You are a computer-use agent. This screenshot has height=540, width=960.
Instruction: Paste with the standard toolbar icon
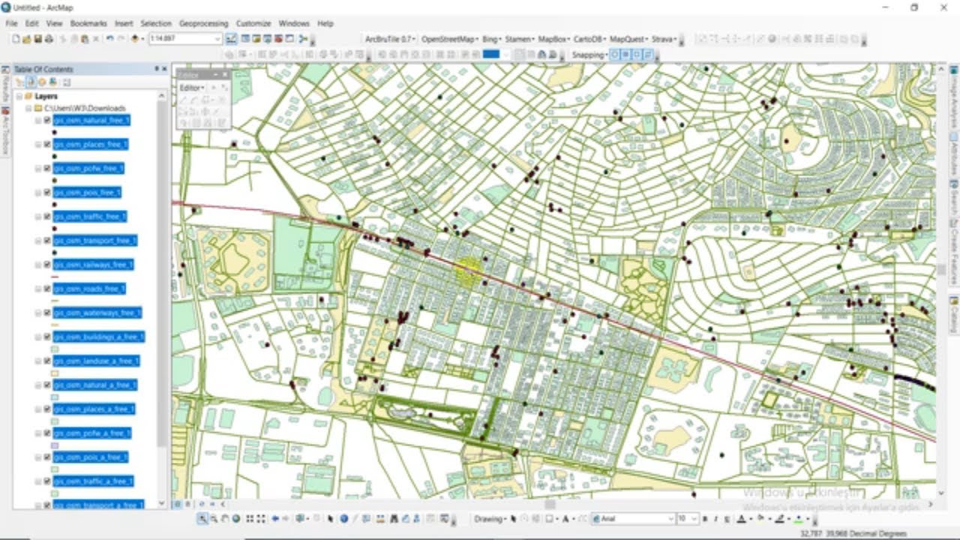coord(85,39)
